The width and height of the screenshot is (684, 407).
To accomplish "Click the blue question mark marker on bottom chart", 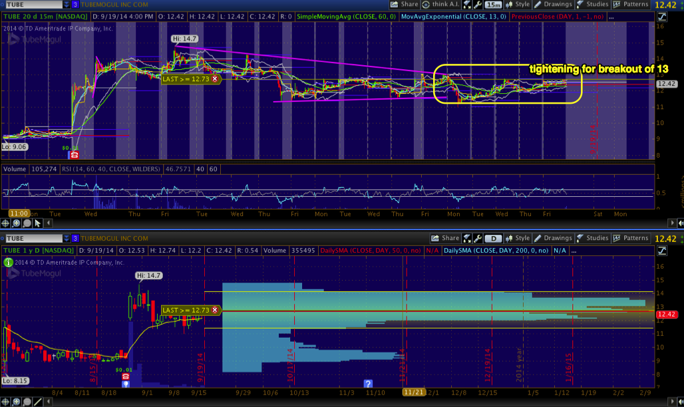I will pos(367,384).
